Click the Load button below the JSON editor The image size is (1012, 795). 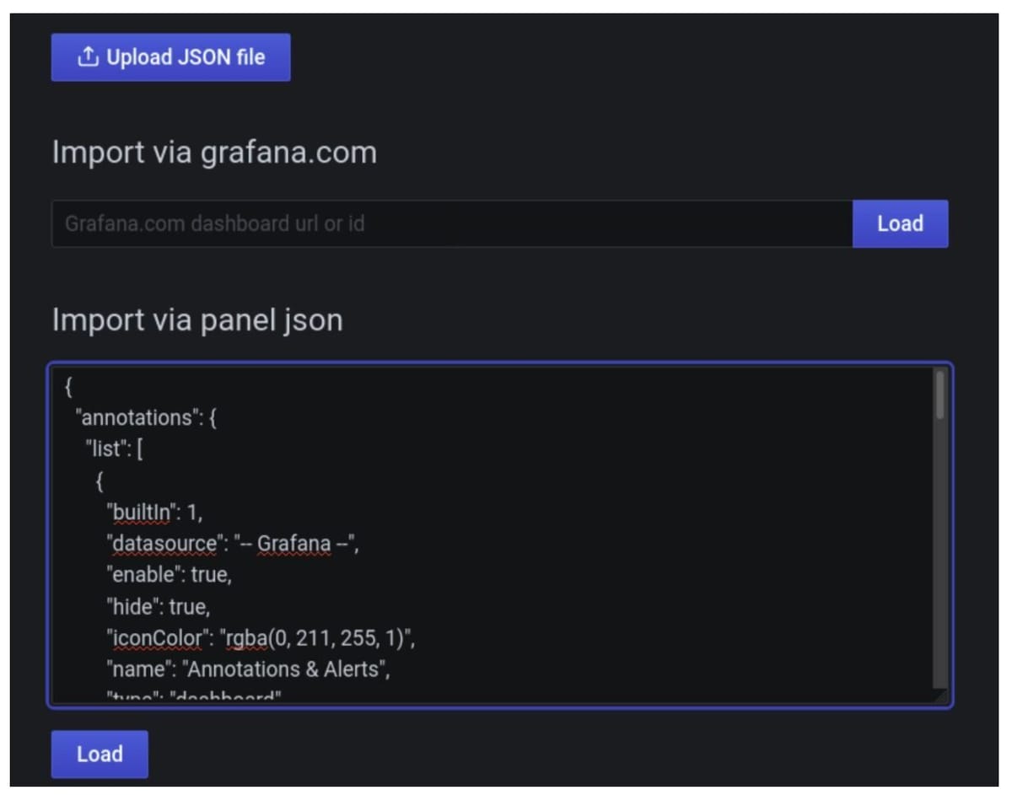click(x=99, y=754)
